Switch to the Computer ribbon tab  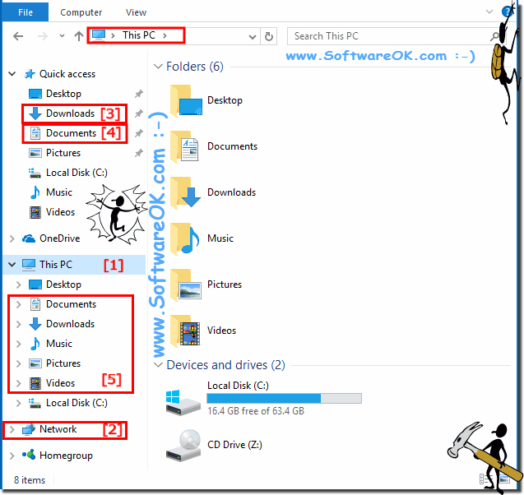(x=81, y=12)
